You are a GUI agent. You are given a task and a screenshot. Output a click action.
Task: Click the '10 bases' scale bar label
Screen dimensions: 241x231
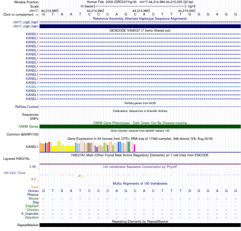(87, 6)
